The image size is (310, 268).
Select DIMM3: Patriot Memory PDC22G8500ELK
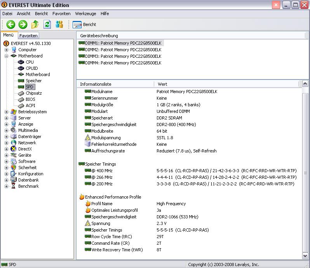[x=120, y=56]
